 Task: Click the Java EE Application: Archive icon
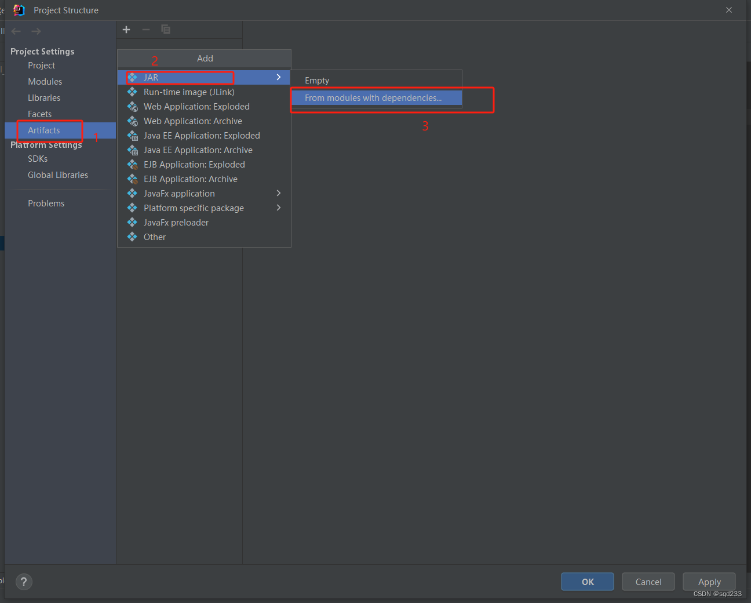[133, 150]
